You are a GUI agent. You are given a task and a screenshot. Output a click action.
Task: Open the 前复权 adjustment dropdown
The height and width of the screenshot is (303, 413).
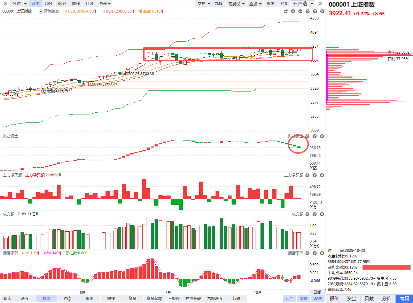pos(236,4)
